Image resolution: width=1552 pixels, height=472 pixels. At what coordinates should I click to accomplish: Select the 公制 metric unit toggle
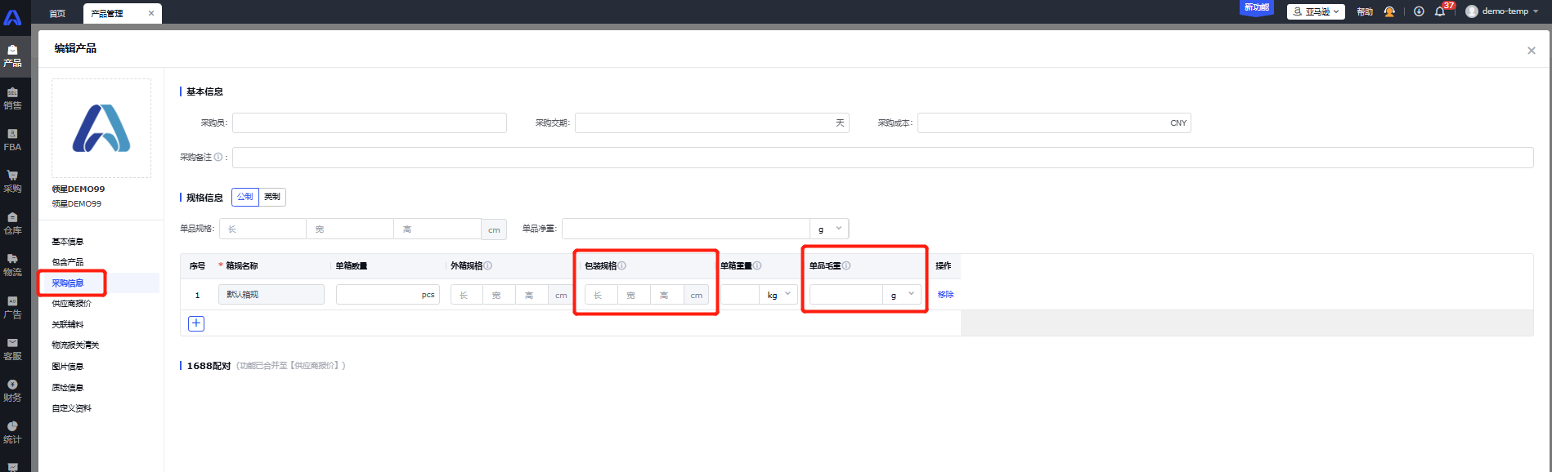pyautogui.click(x=245, y=197)
